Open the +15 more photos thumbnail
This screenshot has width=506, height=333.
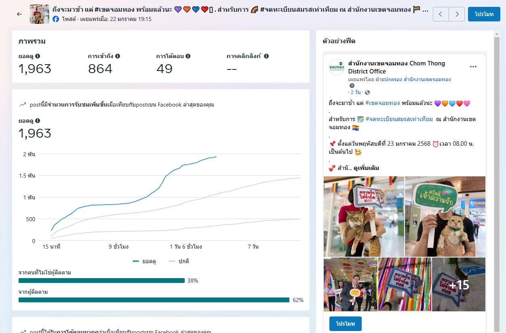click(x=459, y=284)
